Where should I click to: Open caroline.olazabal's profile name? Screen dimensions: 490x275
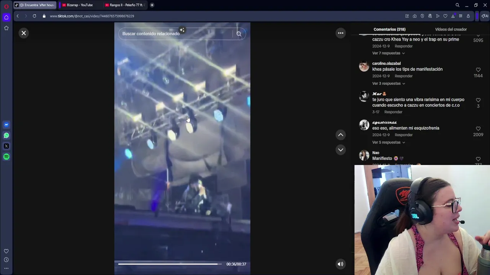tap(386, 63)
